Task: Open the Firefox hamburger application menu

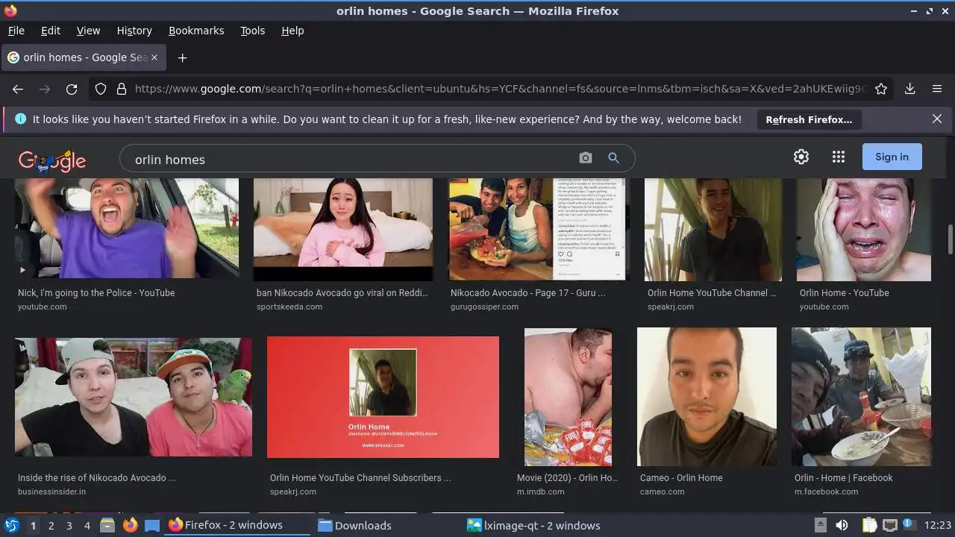Action: 937,89
